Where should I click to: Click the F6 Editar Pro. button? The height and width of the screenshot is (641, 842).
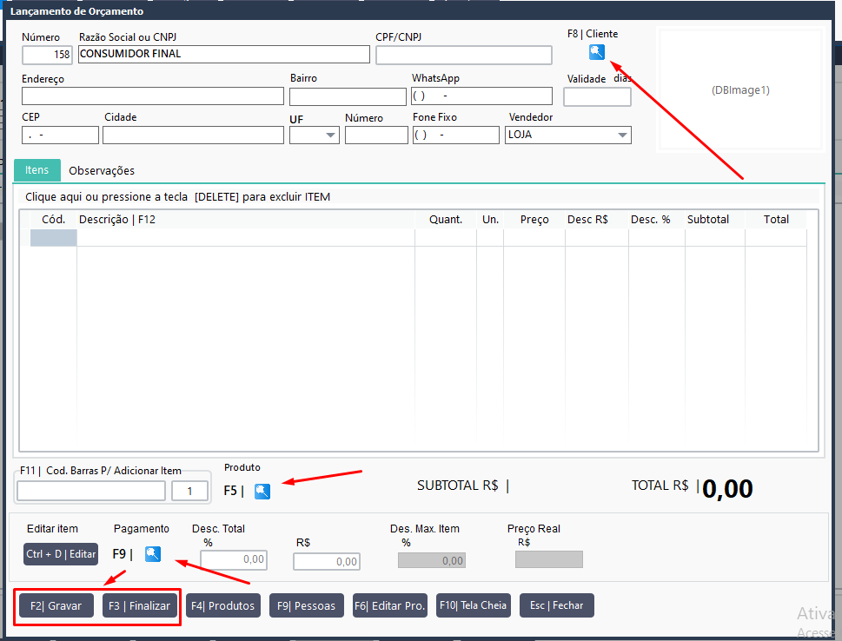tap(390, 605)
